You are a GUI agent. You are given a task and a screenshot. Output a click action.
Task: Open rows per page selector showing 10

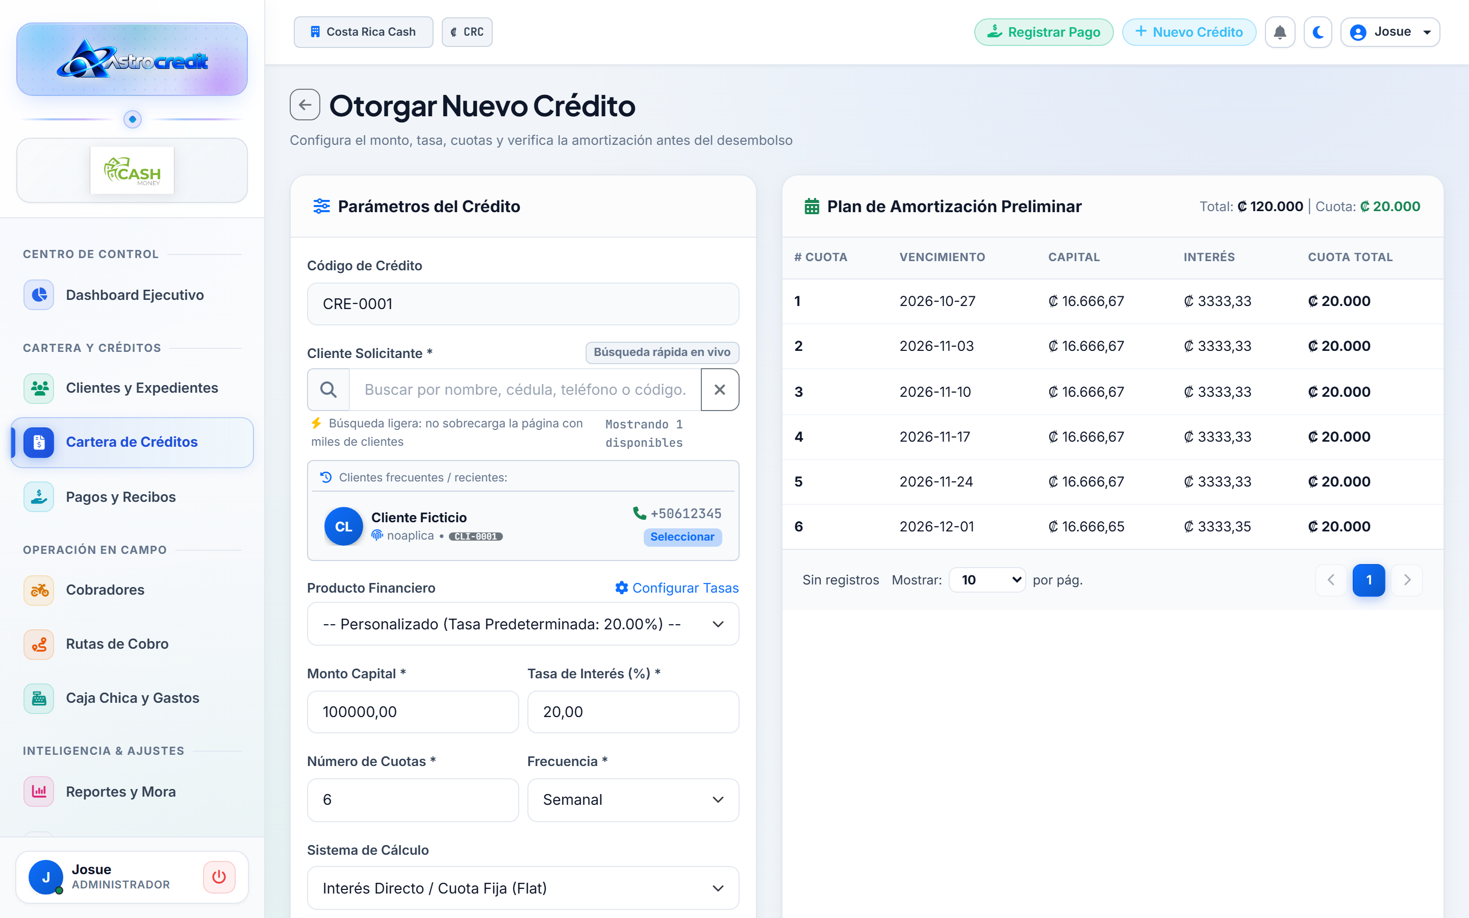click(x=987, y=580)
